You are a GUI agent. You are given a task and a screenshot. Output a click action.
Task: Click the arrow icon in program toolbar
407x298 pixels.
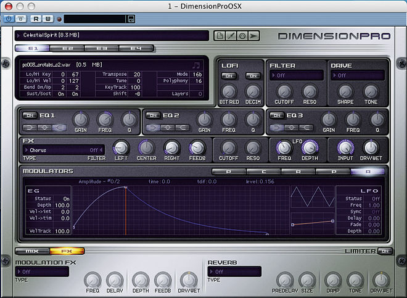point(254,36)
